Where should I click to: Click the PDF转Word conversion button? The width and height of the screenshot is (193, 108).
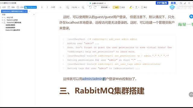(30, 7)
